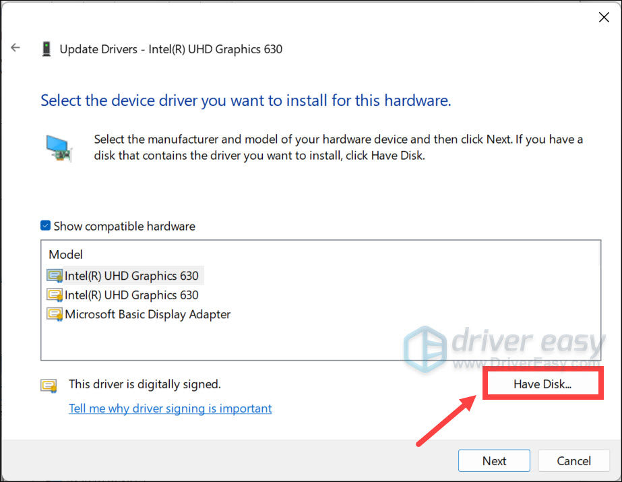Screen dimensions: 622x482
Task: Click the icon of the second Intel UHD entry
Action: coord(55,295)
